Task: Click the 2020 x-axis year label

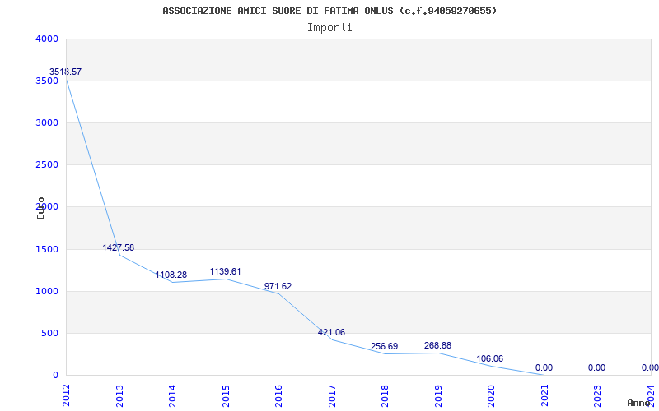Action: click(x=491, y=395)
